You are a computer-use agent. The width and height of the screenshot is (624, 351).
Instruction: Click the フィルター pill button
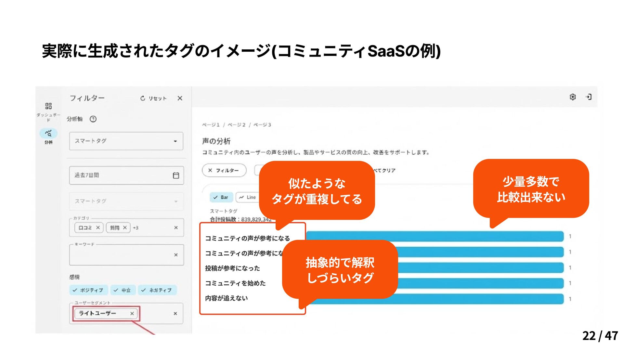pos(224,170)
